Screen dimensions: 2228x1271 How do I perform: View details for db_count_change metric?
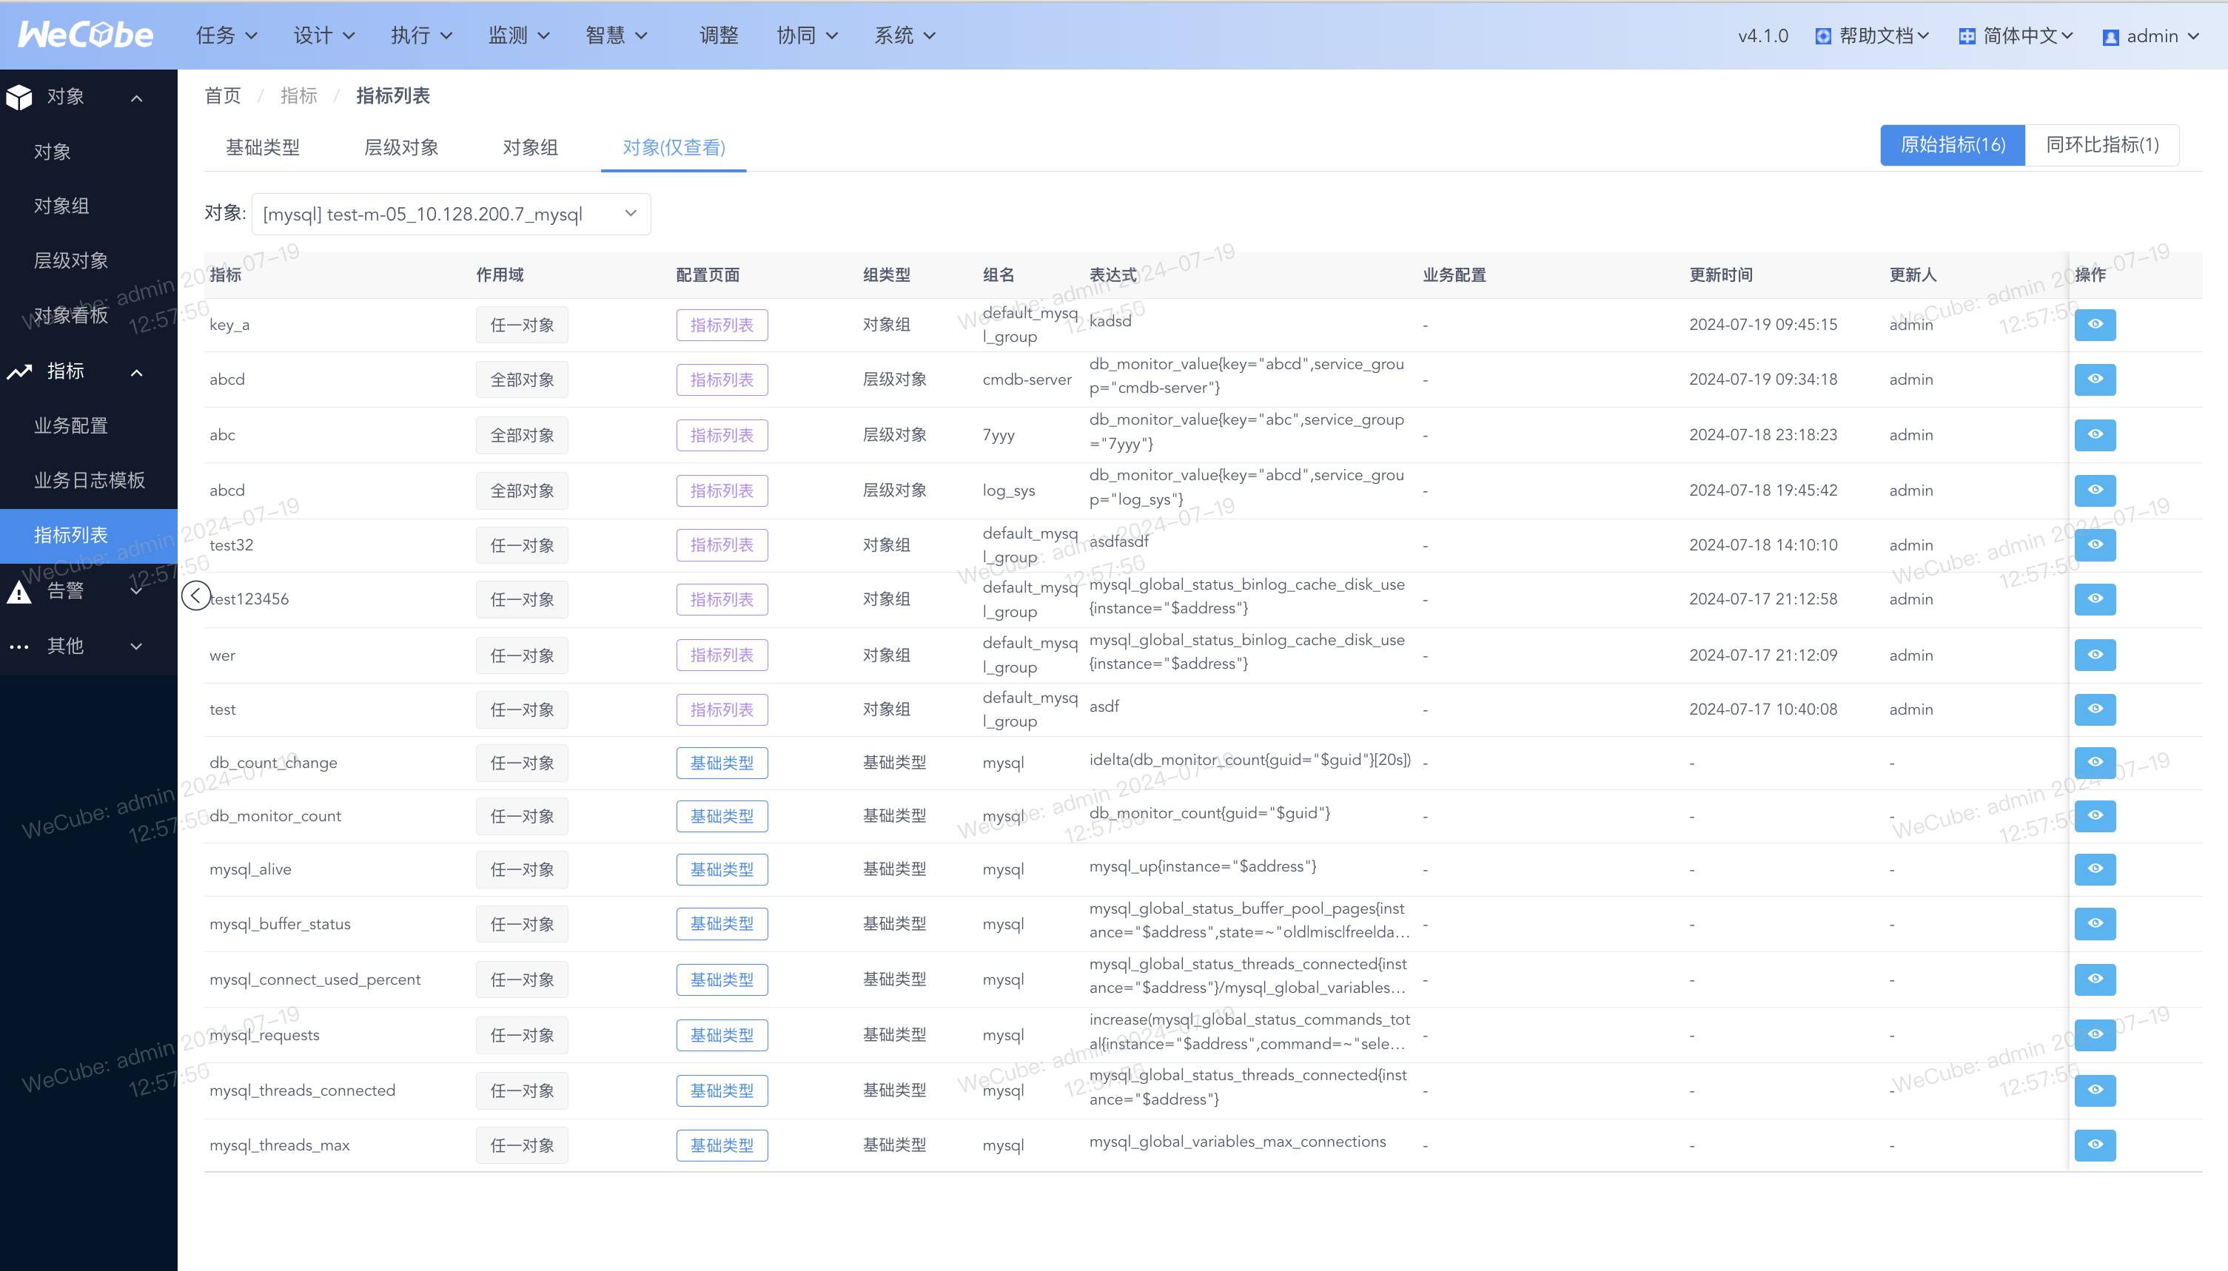(x=2094, y=762)
